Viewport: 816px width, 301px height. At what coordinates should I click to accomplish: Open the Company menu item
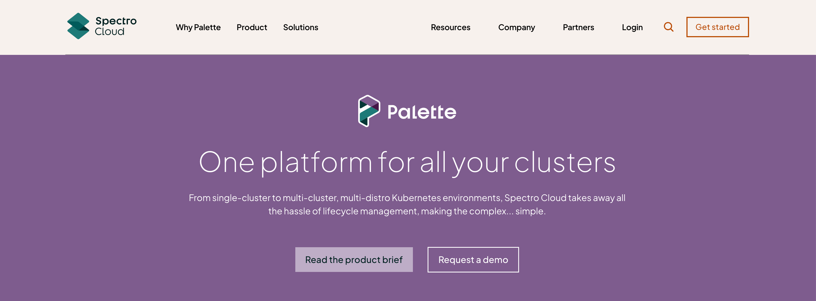tap(516, 27)
